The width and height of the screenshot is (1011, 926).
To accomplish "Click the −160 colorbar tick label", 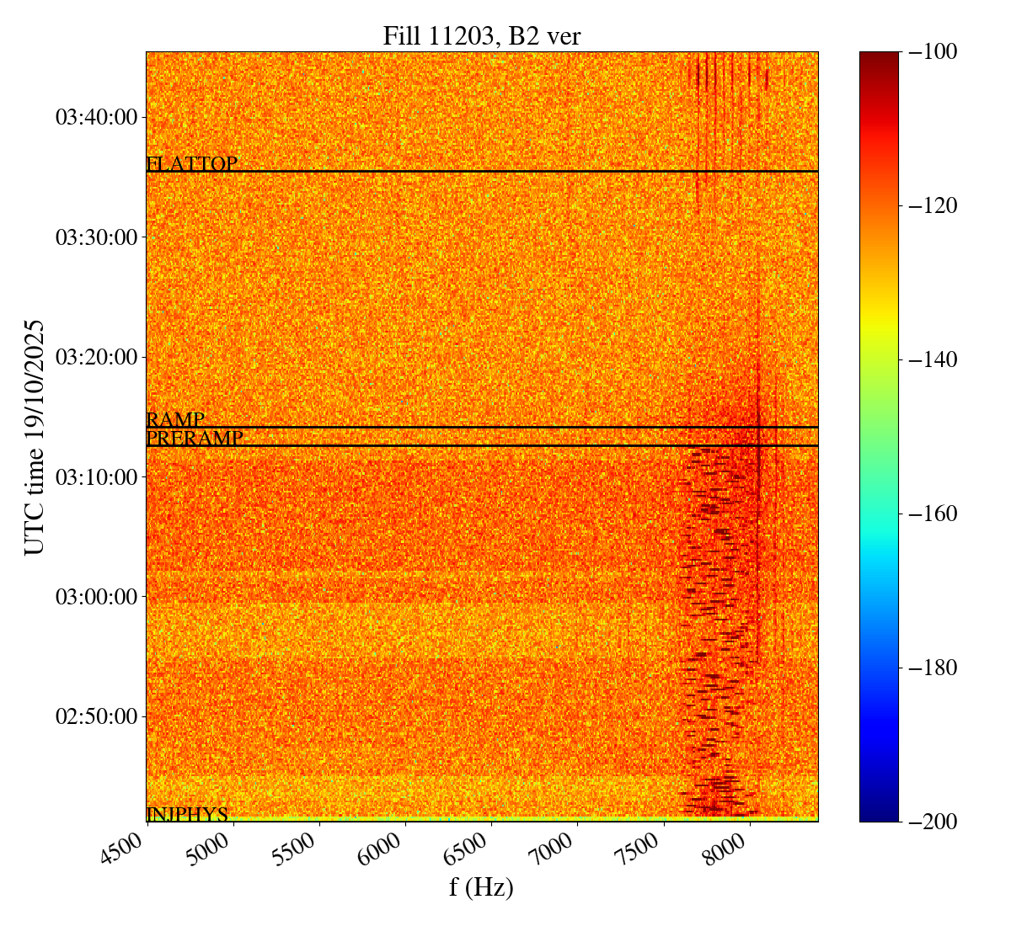I will point(933,514).
